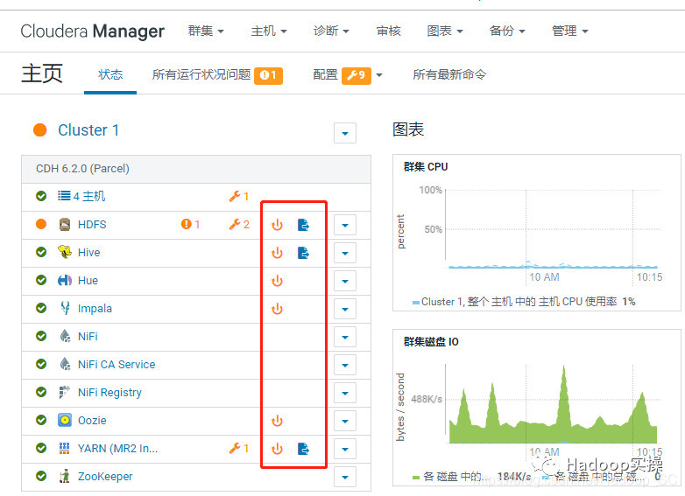Open the 备份 menu

(x=507, y=31)
